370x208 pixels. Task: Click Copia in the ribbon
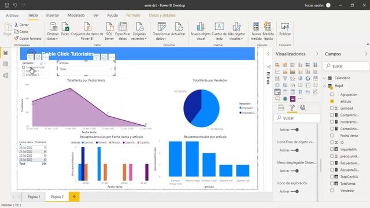tap(21, 32)
